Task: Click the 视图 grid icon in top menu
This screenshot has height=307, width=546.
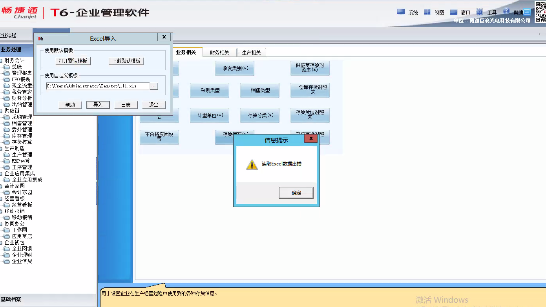Action: (x=427, y=12)
